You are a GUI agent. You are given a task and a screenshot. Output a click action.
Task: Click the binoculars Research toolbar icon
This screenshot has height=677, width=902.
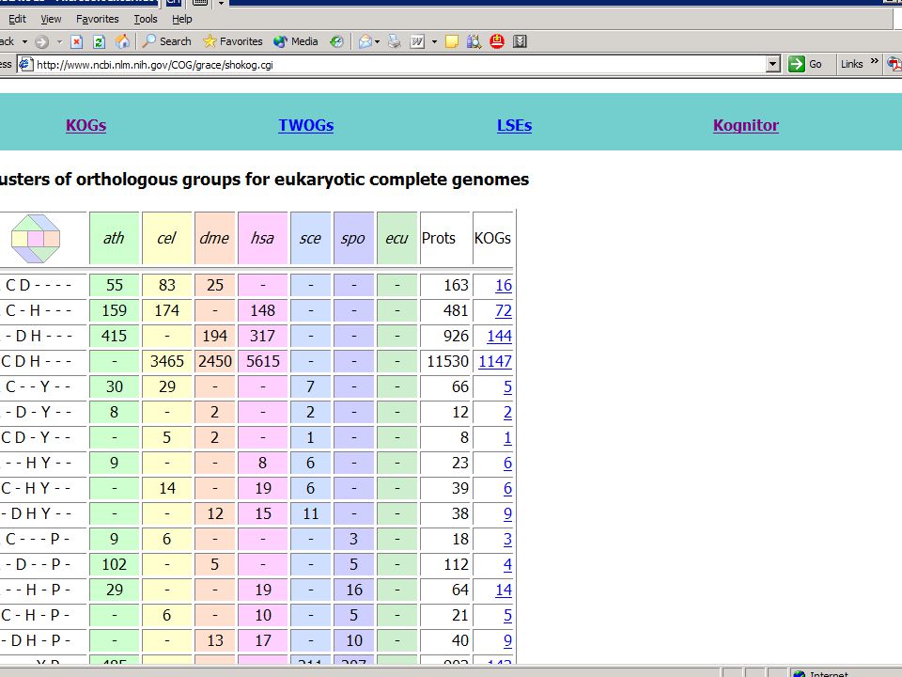(x=474, y=41)
